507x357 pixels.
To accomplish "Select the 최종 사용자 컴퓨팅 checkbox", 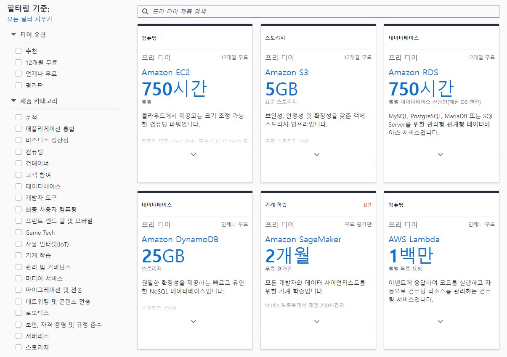I will pyautogui.click(x=19, y=209).
